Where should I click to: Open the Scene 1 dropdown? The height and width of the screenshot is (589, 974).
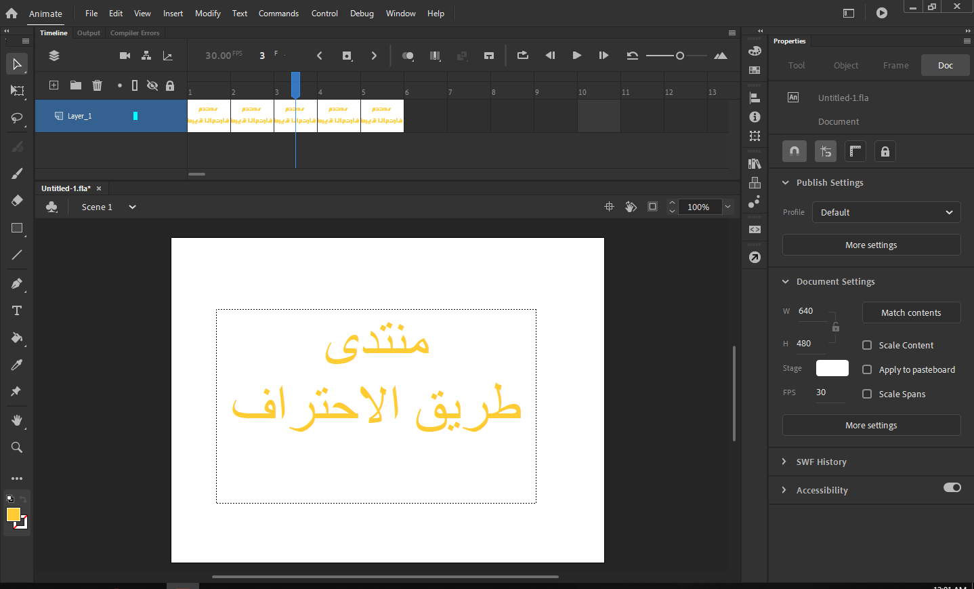tap(133, 207)
